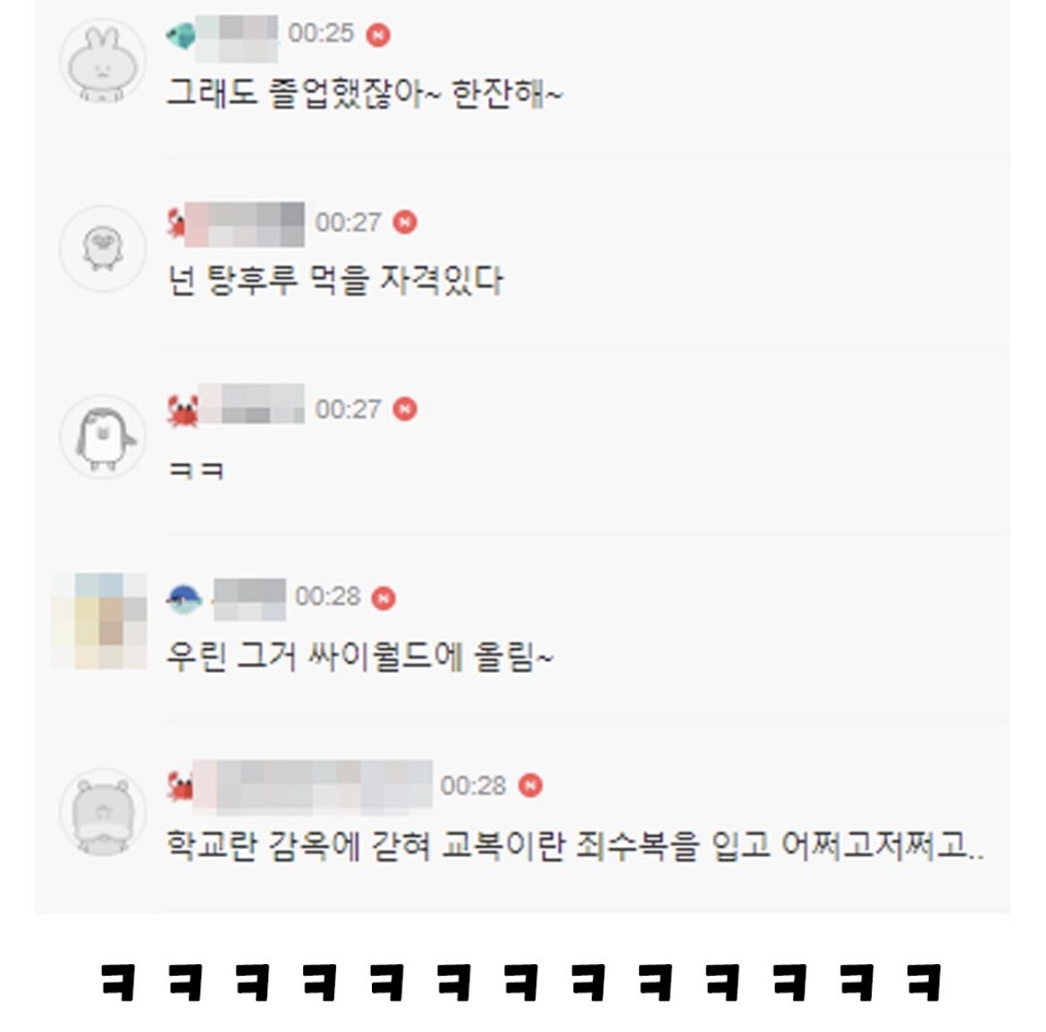This screenshot has width=1046, height=1032.
Task: Click the crab icon on the 탕후루 comment
Action: 177,222
